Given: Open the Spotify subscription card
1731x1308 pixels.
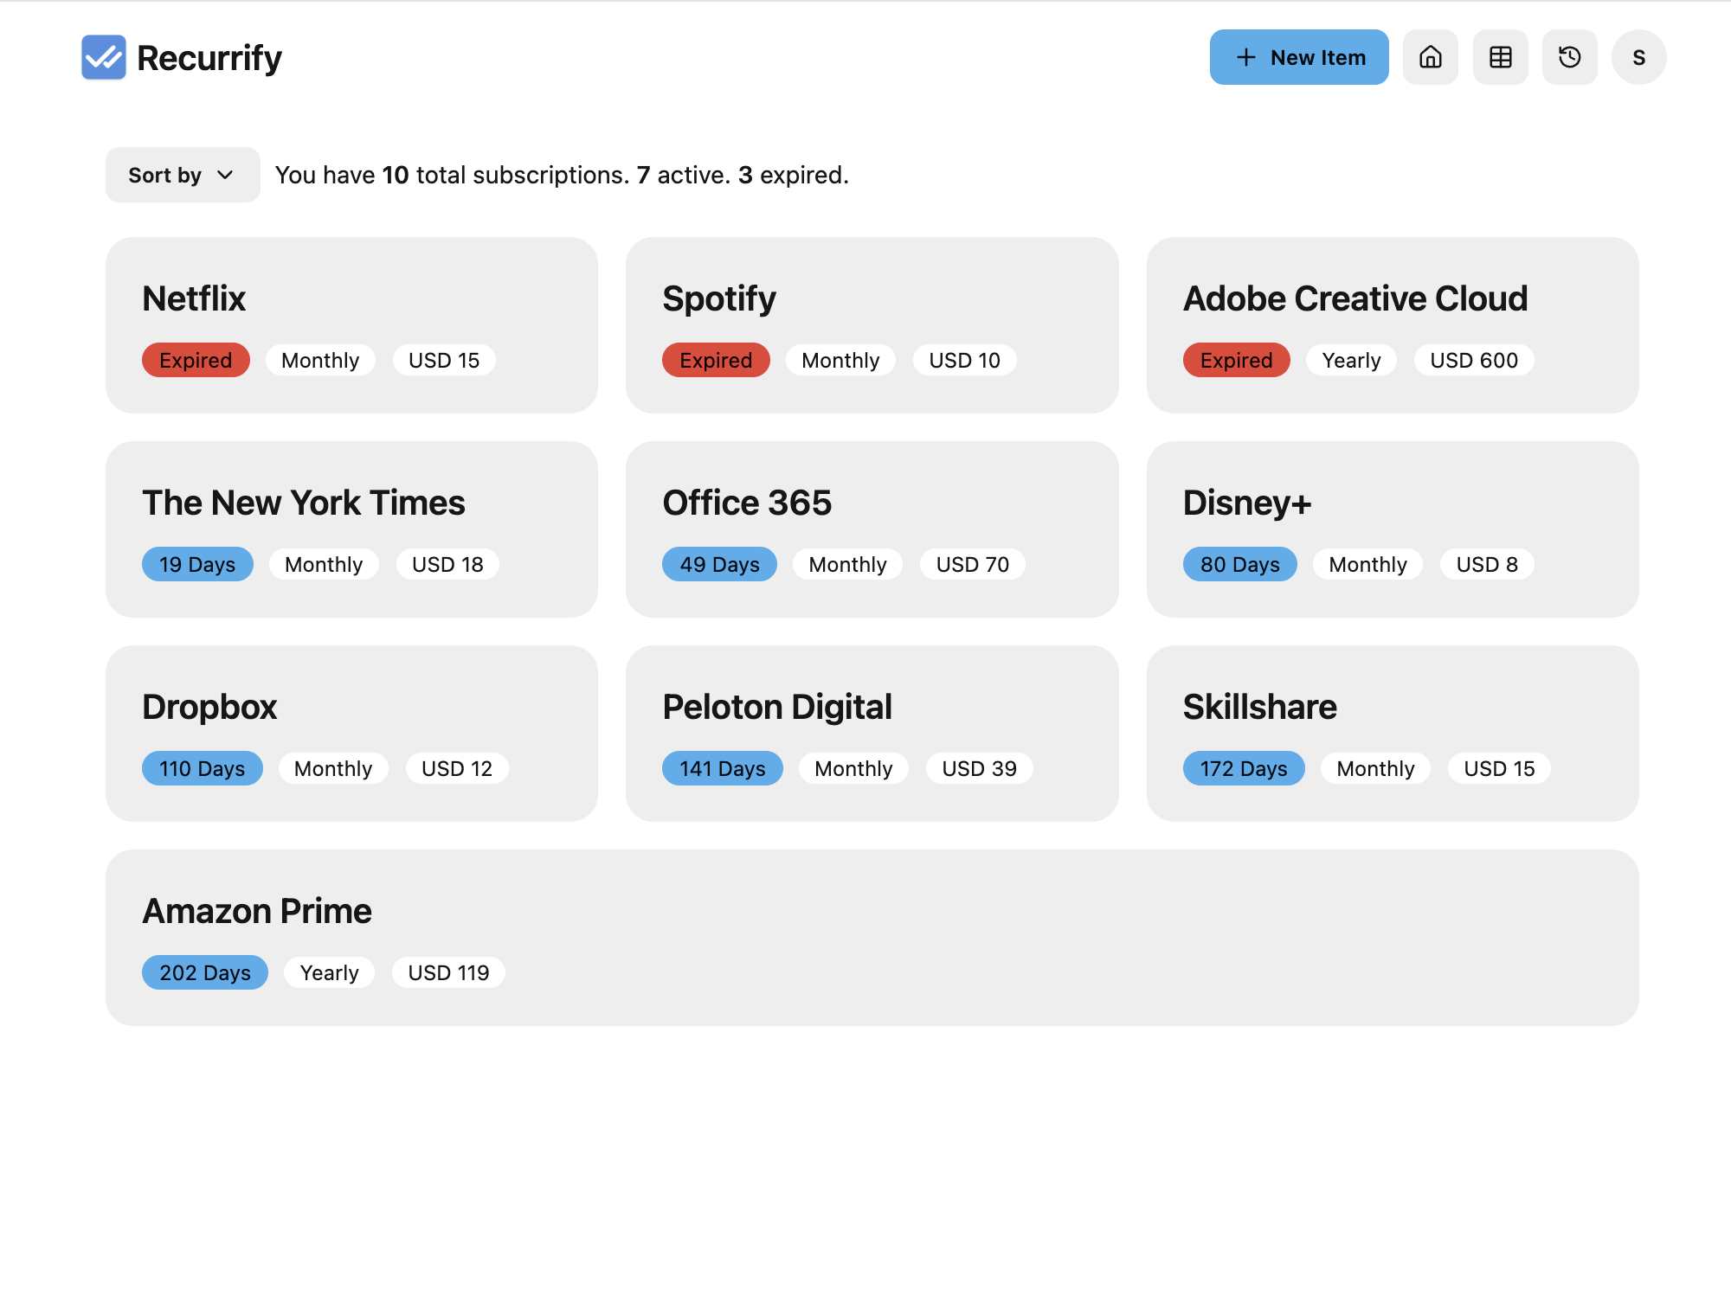Looking at the screenshot, I should [x=872, y=325].
